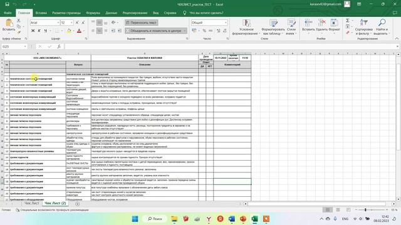
Task: Open the Name Box G25 dropdown
Action: click(x=25, y=46)
